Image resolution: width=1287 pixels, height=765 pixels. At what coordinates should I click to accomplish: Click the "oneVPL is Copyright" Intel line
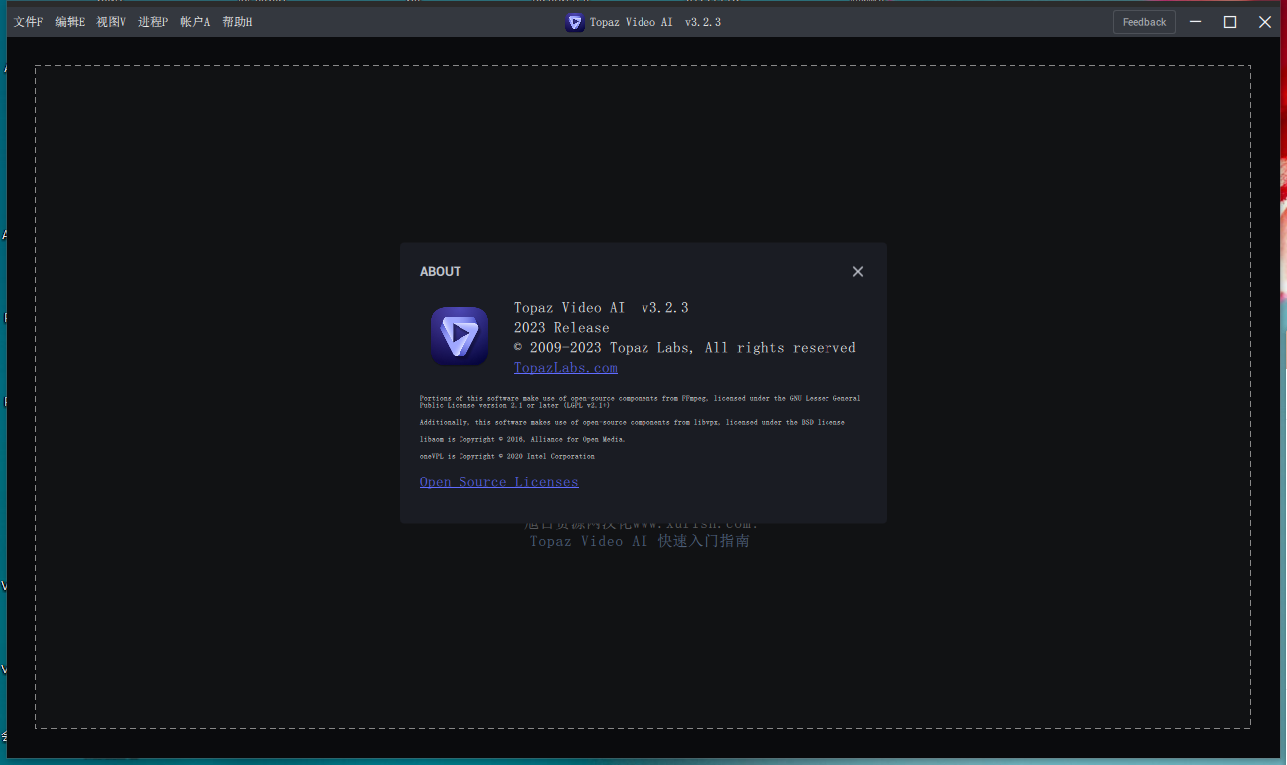tap(506, 456)
